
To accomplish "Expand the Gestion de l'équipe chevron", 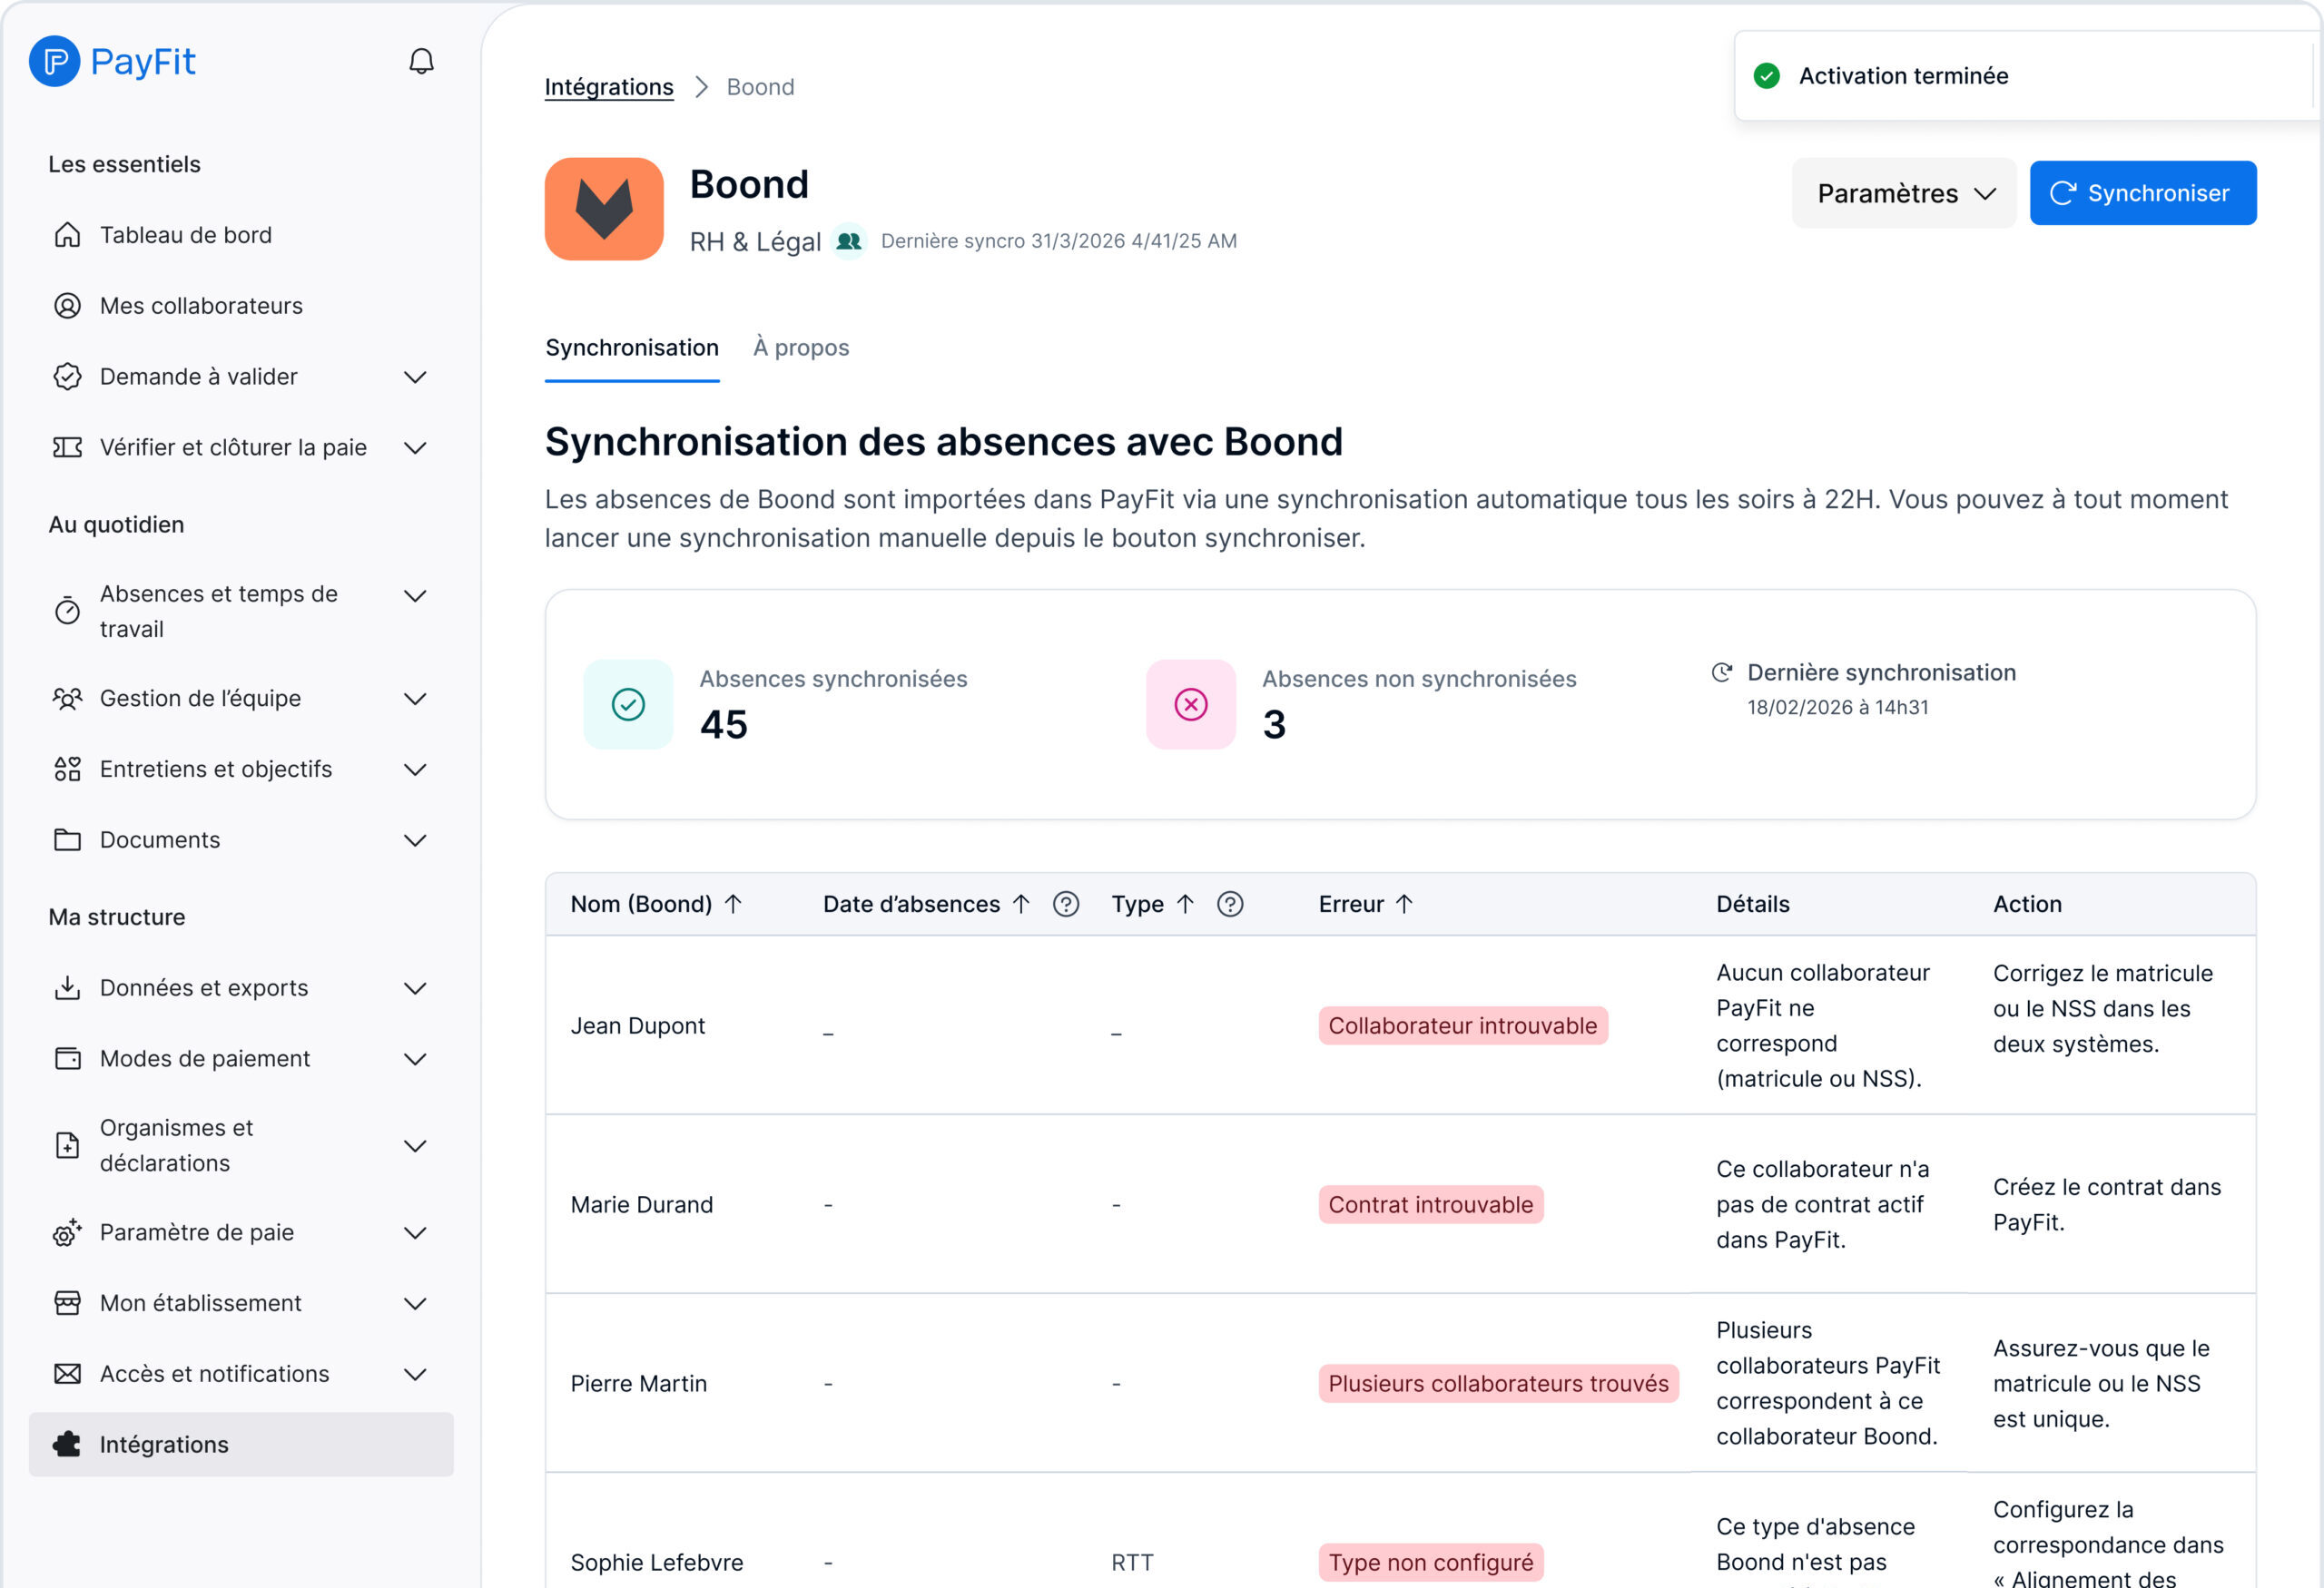I will pyautogui.click(x=415, y=699).
